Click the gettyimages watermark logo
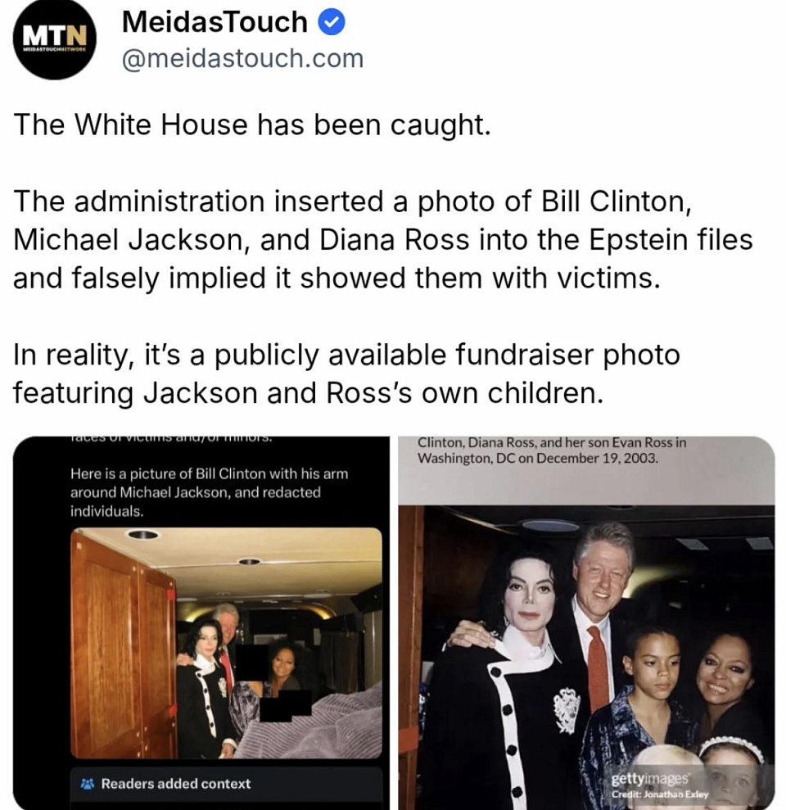786x810 pixels. click(x=649, y=779)
